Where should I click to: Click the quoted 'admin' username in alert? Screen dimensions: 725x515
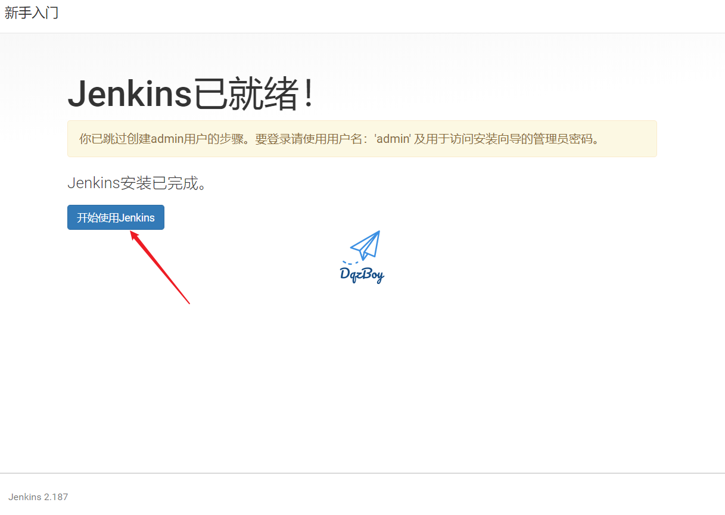tap(392, 139)
